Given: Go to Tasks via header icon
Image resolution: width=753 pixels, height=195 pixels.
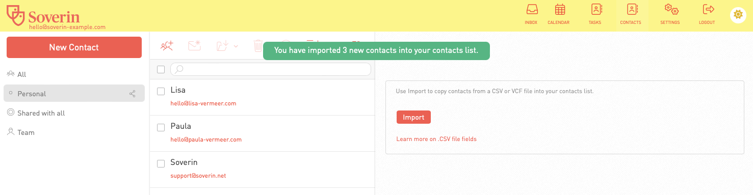Looking at the screenshot, I should 596,9.
